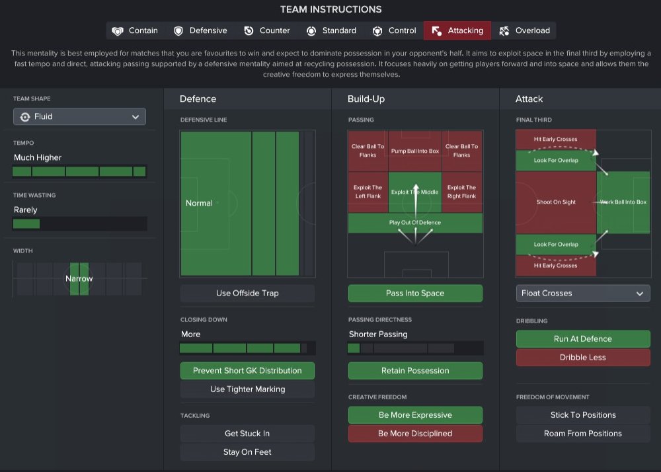Adjust the Time Wasting slider
Image resolution: width=661 pixels, height=472 pixels.
coord(80,224)
